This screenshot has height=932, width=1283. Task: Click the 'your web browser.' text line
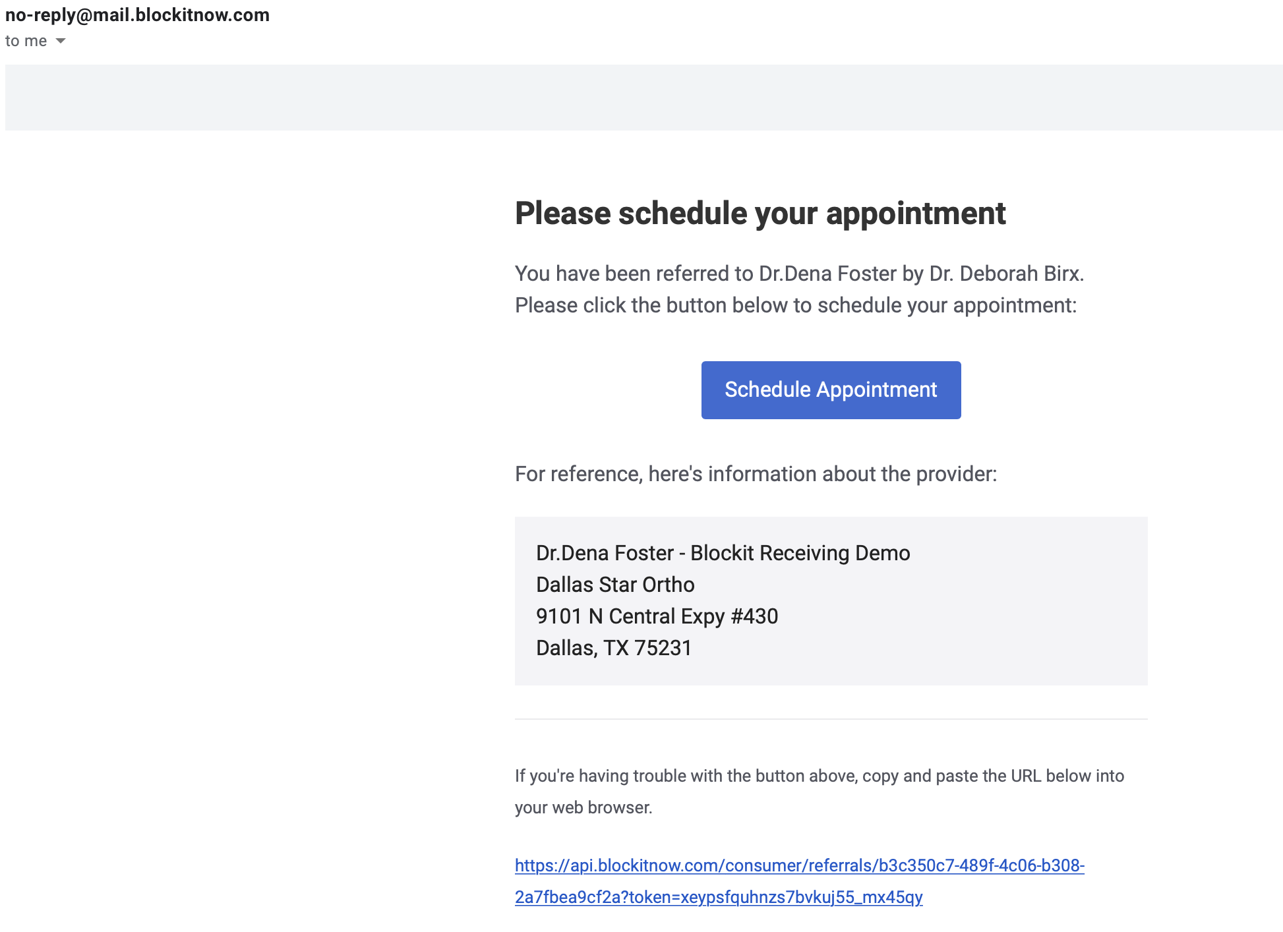point(583,807)
